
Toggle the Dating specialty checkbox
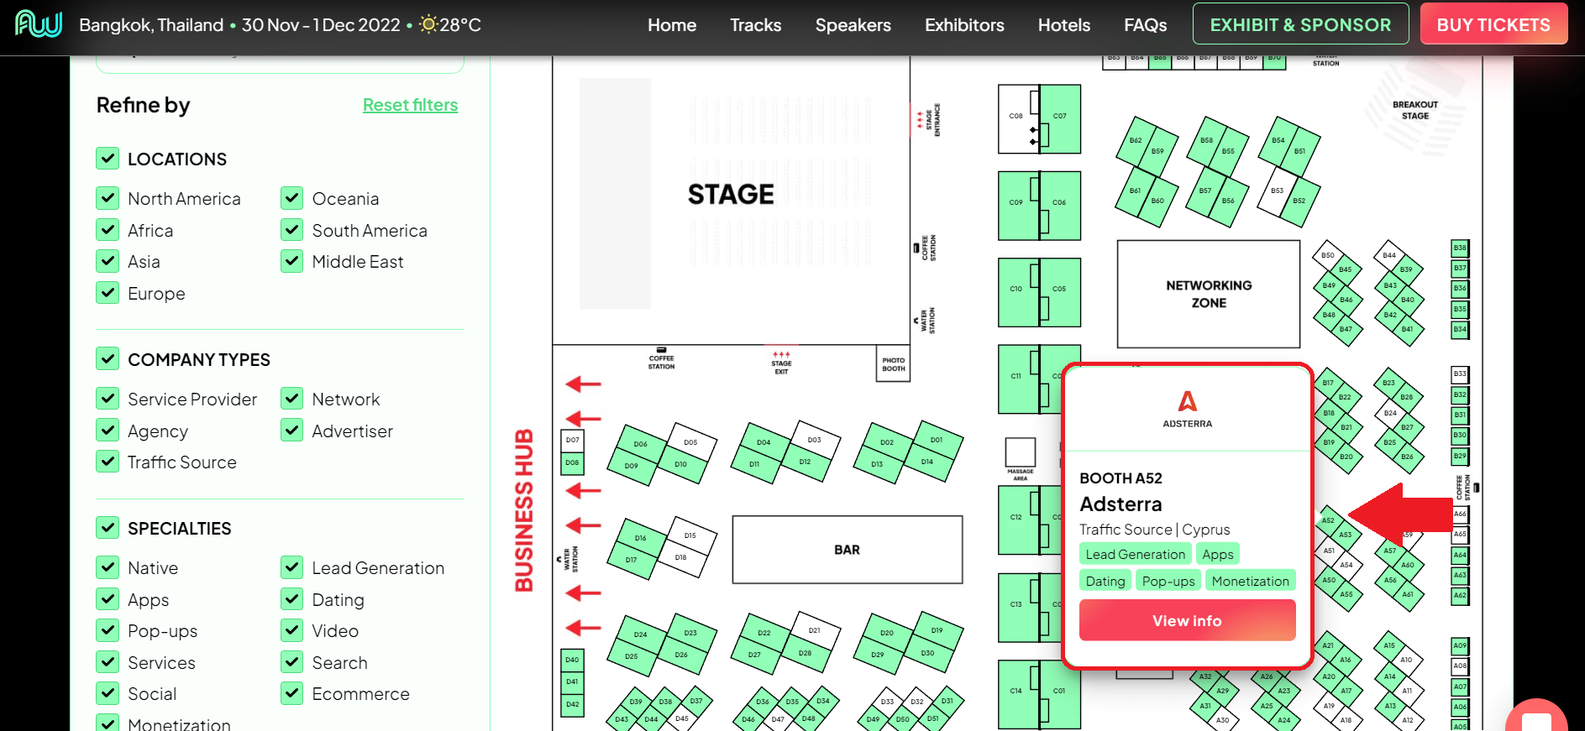(291, 599)
